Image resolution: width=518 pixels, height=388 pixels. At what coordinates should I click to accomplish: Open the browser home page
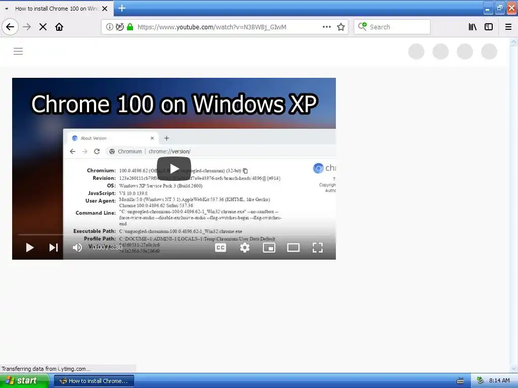[59, 27]
